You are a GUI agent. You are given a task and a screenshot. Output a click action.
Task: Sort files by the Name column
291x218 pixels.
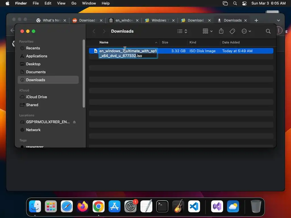[104, 43]
